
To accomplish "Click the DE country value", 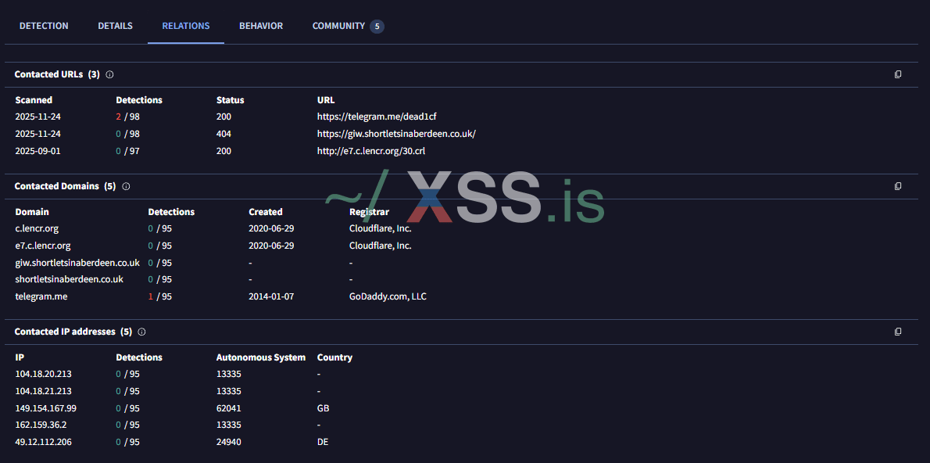I will [323, 442].
